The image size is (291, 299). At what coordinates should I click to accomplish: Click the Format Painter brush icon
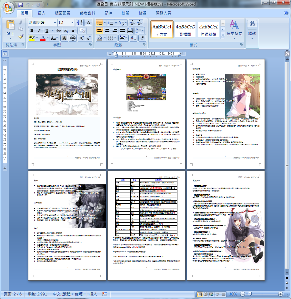(21, 36)
